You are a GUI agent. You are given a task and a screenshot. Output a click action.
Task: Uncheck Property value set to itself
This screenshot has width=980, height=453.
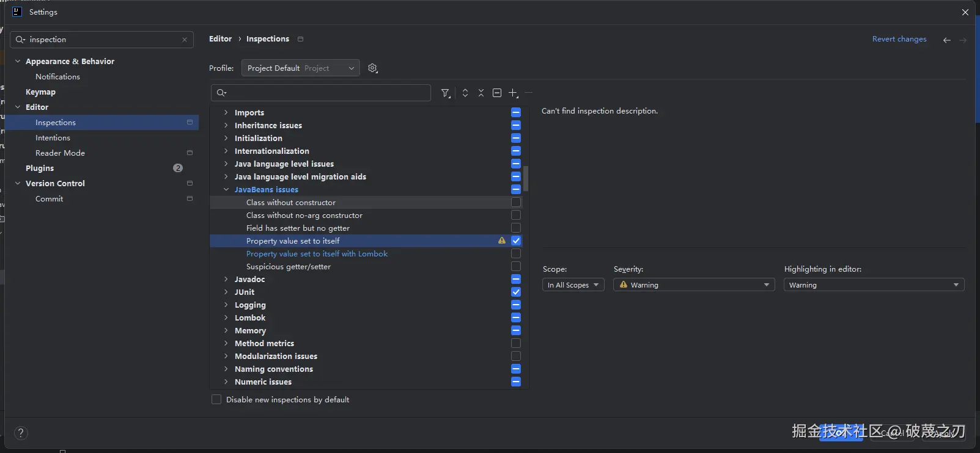tap(516, 241)
